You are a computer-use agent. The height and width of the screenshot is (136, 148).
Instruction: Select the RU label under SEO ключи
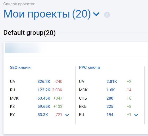point(12,90)
